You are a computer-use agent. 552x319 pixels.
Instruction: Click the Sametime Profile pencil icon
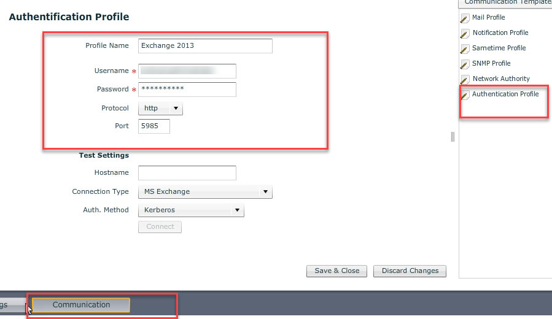pyautogui.click(x=465, y=49)
